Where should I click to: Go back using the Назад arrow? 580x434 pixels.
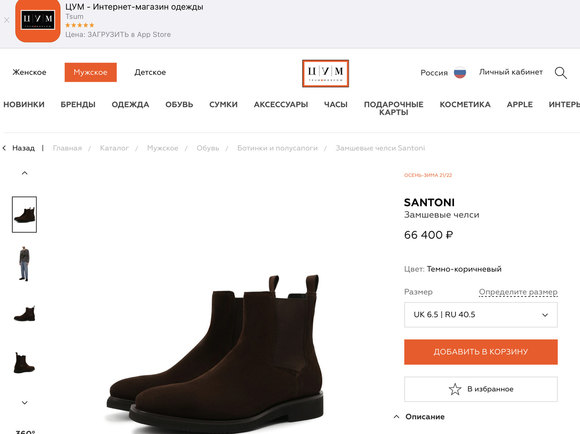(5, 148)
